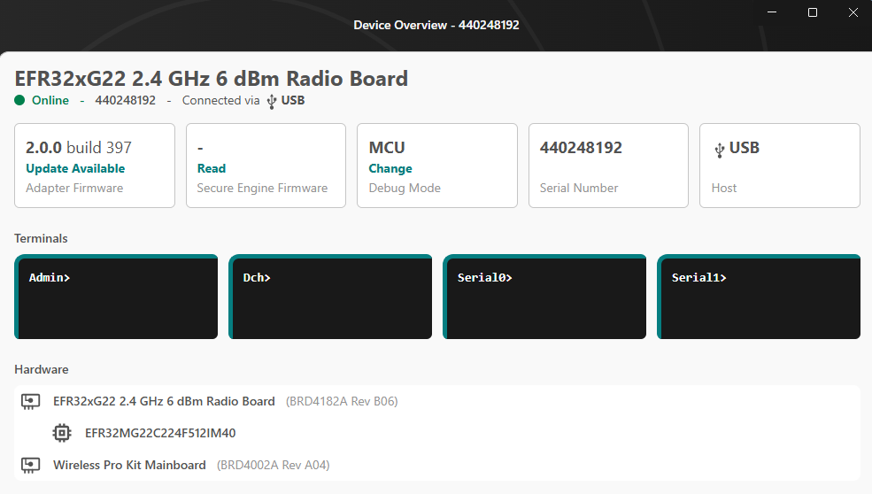Click the BRD4002A Rev A04 label
This screenshot has height=494, width=872.
pos(273,465)
